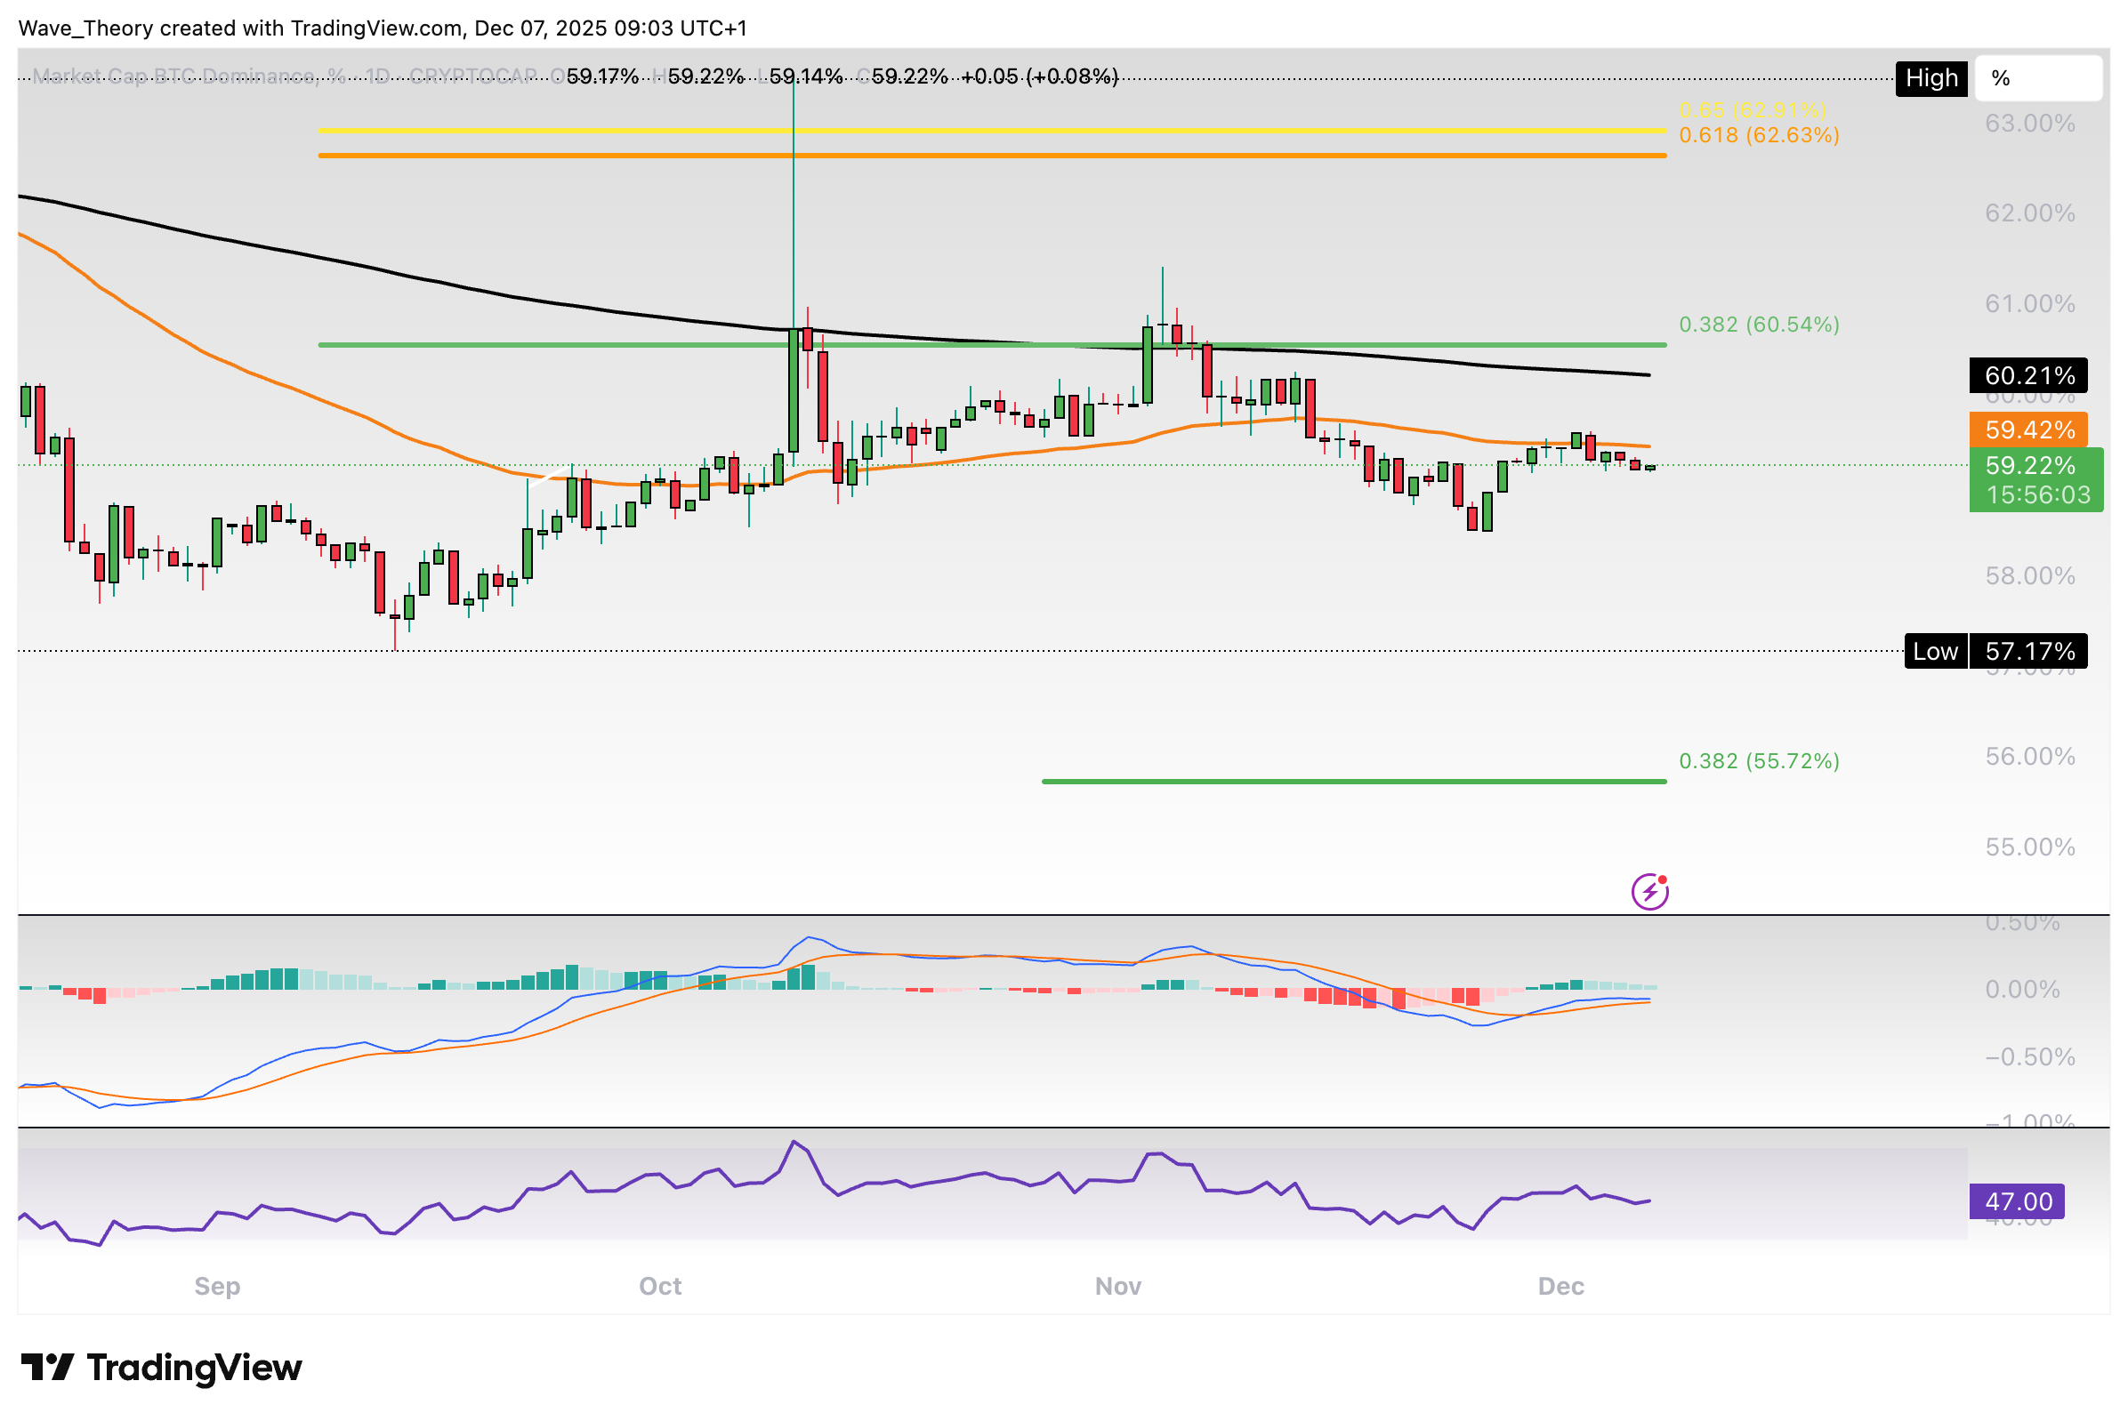The height and width of the screenshot is (1421, 2128).
Task: Select the Dec label on time axis
Action: [x=1560, y=1286]
